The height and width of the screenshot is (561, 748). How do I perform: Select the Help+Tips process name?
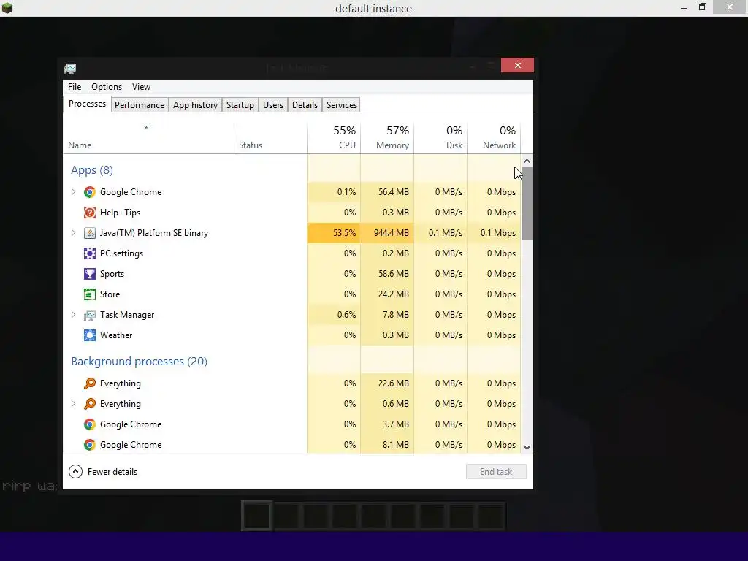coord(121,213)
